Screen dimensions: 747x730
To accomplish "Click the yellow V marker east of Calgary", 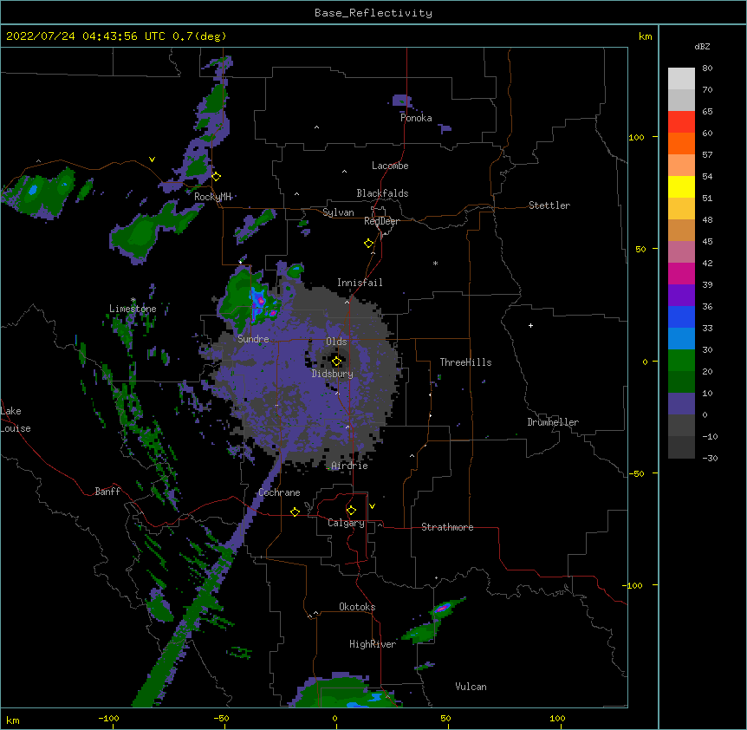I will 372,506.
